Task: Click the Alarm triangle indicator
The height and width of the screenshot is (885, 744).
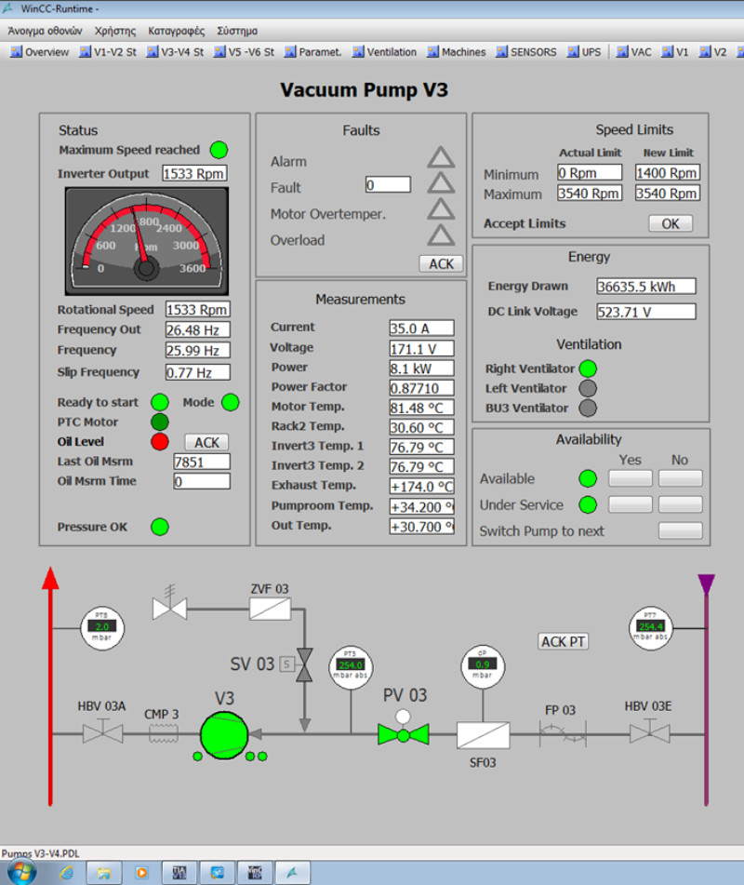Action: pyautogui.click(x=441, y=157)
